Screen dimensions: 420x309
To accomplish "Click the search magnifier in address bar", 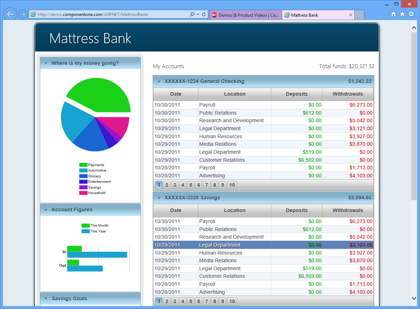I will [x=192, y=15].
